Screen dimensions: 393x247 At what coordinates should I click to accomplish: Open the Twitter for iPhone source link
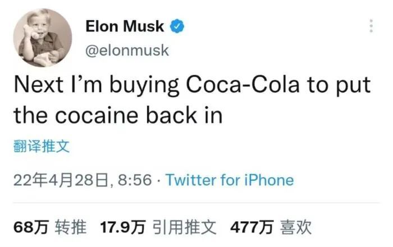(x=229, y=180)
